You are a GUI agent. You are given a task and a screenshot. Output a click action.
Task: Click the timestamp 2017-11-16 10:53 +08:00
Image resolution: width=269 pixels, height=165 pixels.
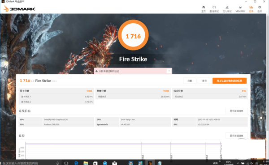point(209,120)
